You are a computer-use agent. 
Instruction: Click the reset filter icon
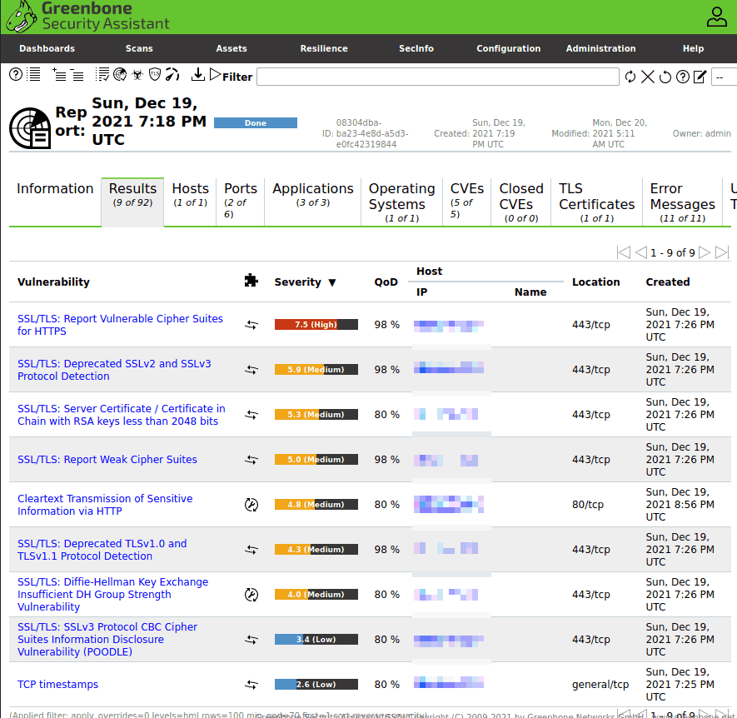tap(665, 77)
